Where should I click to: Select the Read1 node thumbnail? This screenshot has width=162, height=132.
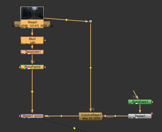click(32, 13)
